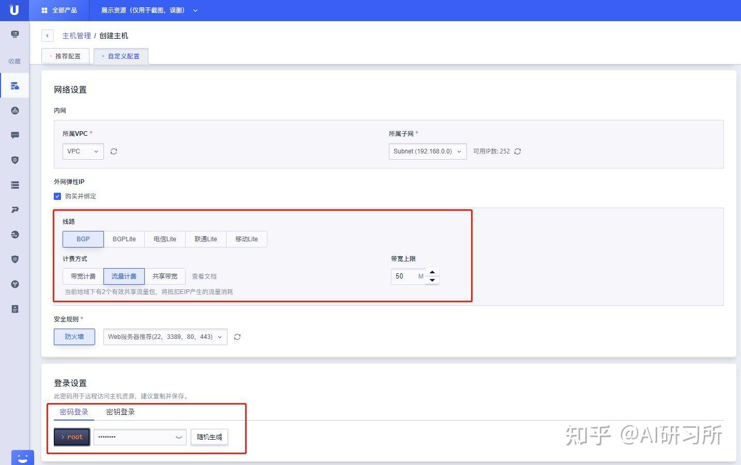This screenshot has width=741, height=465.
Task: Click the UCloud logo icon top-left
Action: coord(14,10)
